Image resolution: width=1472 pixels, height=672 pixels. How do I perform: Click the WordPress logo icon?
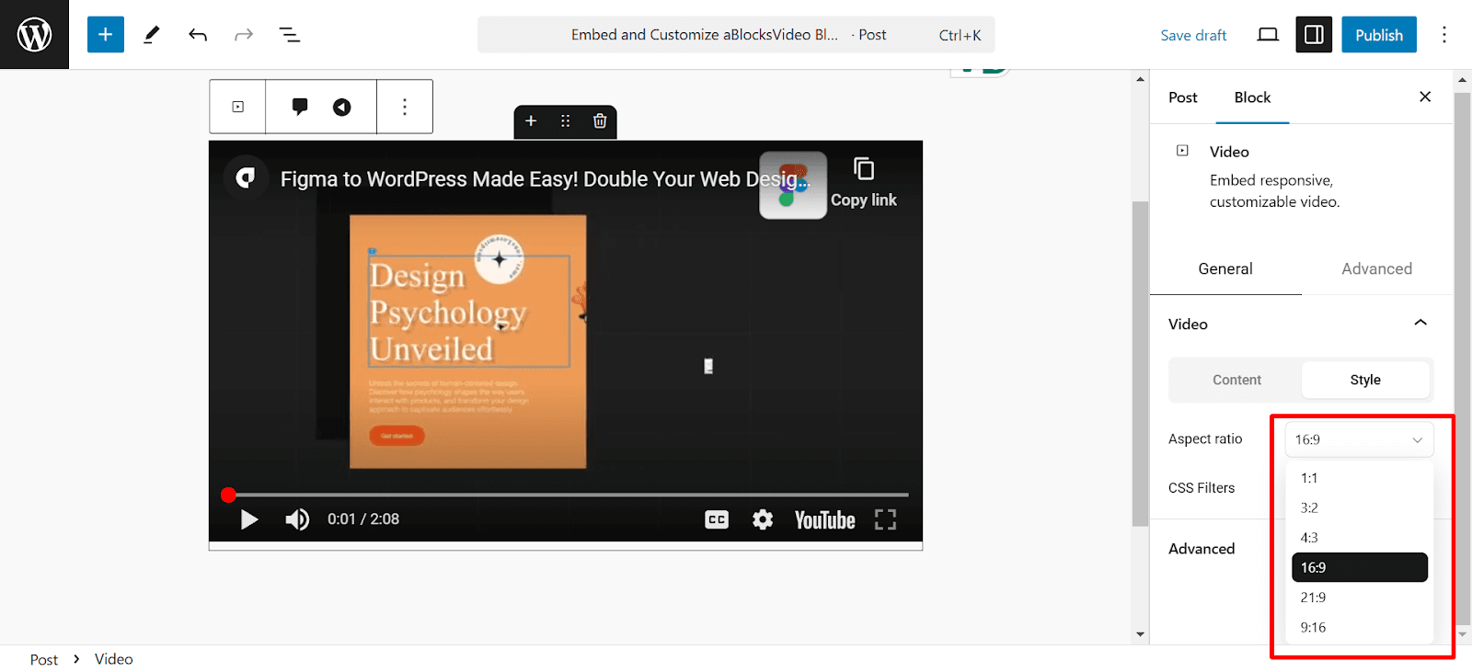[34, 34]
